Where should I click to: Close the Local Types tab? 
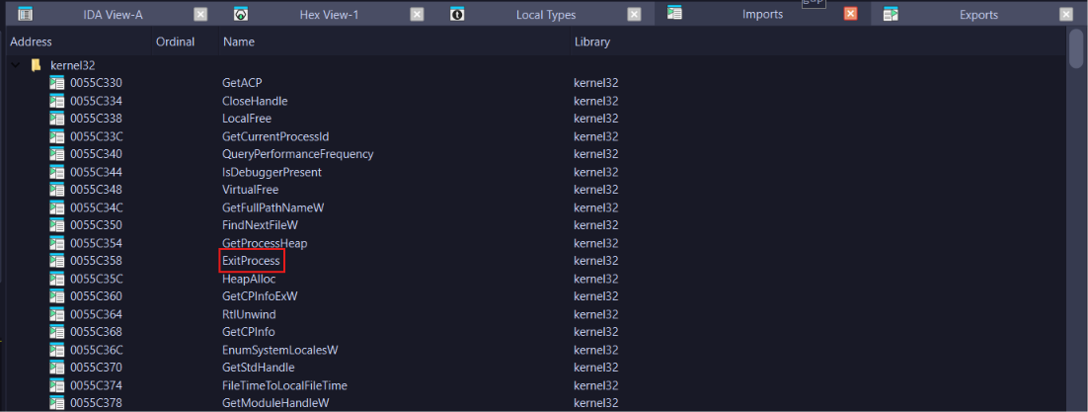click(634, 15)
